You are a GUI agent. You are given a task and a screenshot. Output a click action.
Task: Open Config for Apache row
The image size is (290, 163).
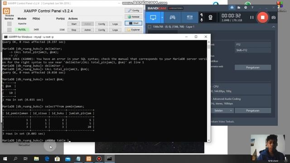coord(101,24)
